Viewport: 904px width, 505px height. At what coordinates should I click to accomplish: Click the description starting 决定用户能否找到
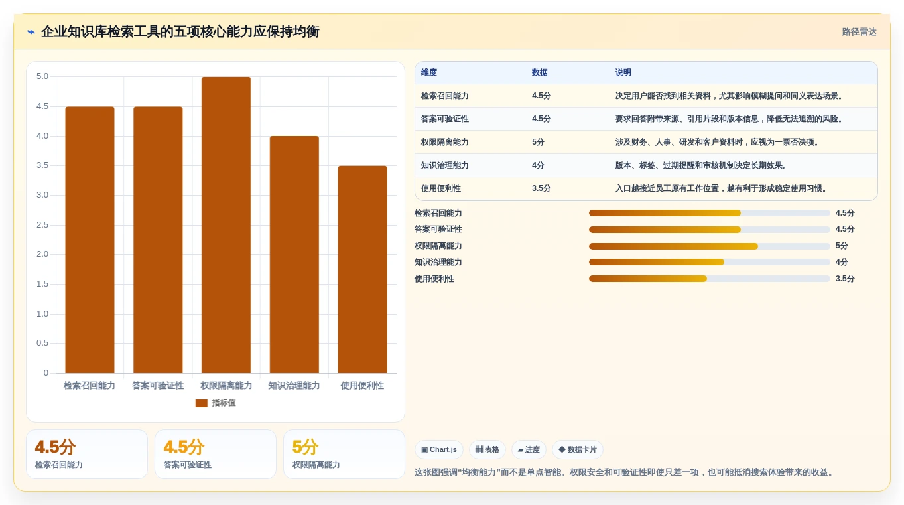730,96
